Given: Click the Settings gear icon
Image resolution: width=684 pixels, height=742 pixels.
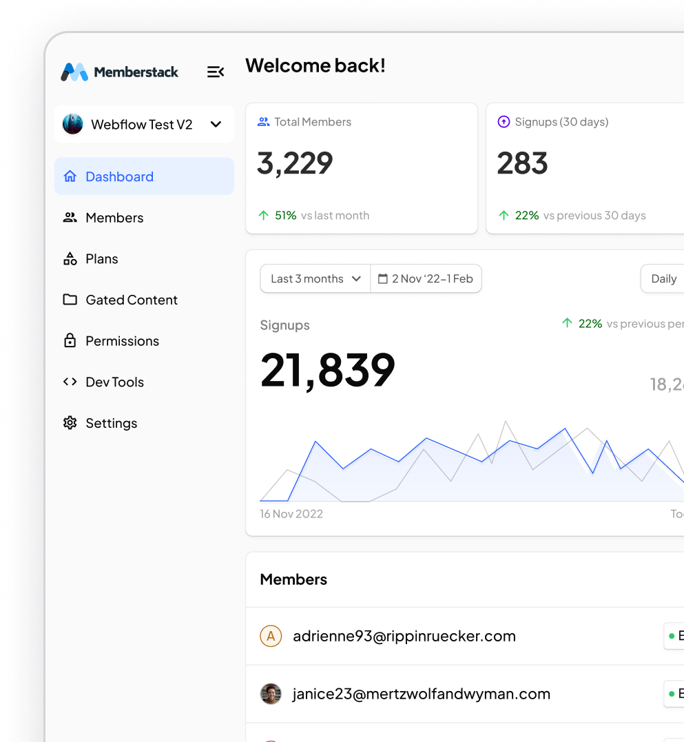Looking at the screenshot, I should (x=70, y=423).
